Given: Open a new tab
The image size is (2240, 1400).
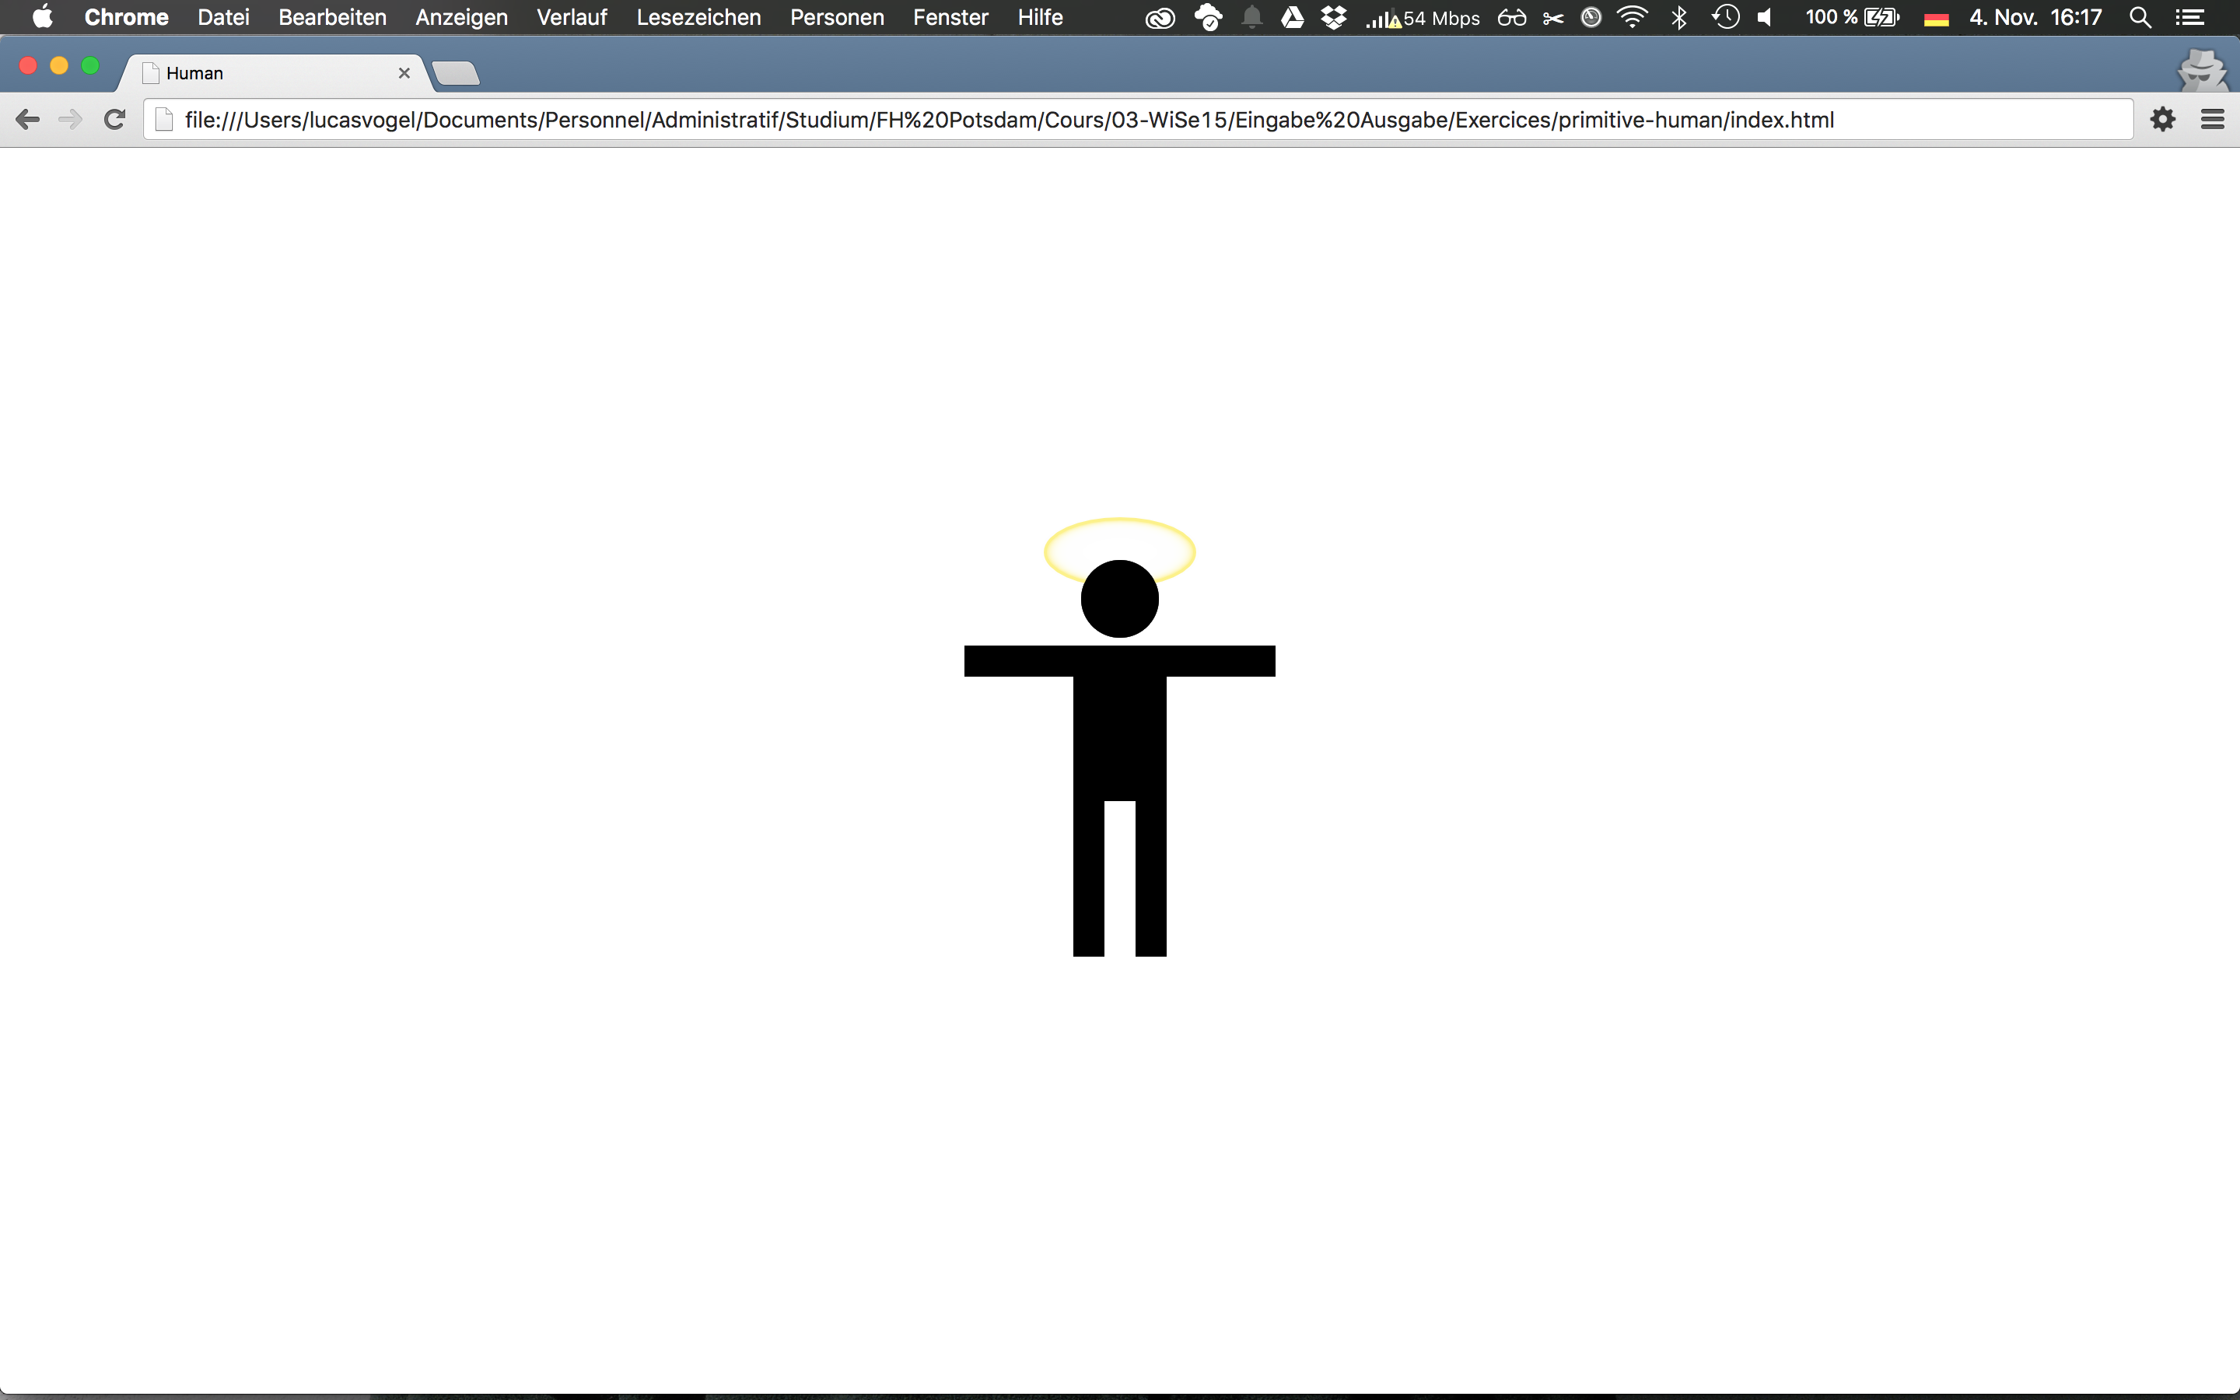Looking at the screenshot, I should tap(456, 73).
